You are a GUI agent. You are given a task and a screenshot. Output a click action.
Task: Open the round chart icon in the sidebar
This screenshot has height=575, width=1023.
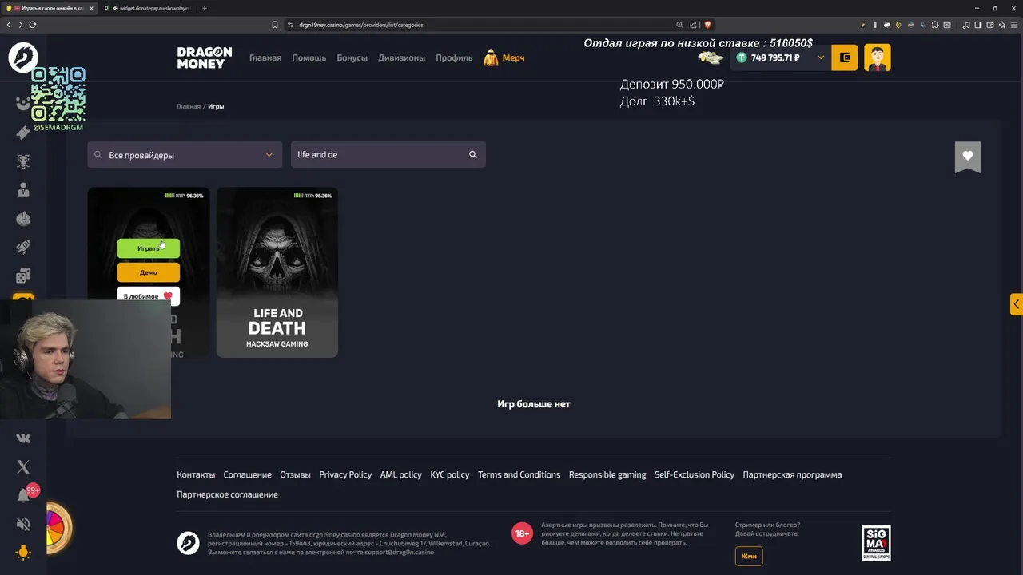click(23, 219)
